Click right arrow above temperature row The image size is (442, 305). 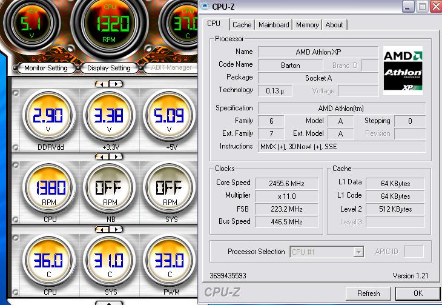(x=116, y=229)
